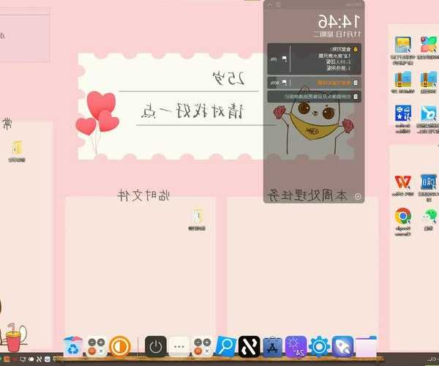This screenshot has height=366, width=439.
Task: Open the WeChat desktop shortcut
Action: 428,217
